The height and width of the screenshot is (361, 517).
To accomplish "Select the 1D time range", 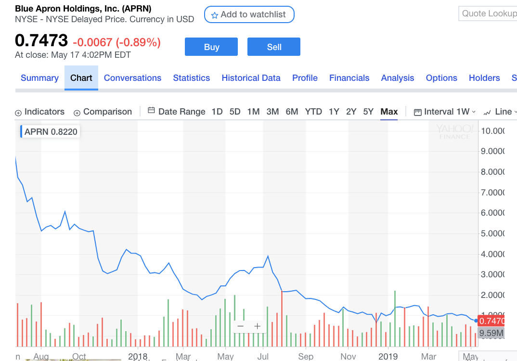I will click(x=217, y=112).
